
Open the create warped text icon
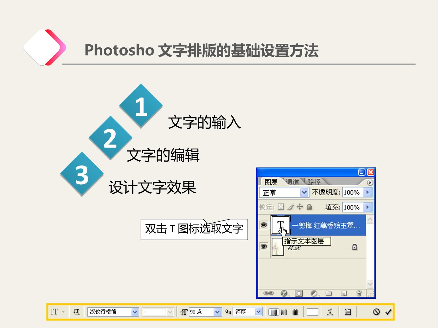330,312
